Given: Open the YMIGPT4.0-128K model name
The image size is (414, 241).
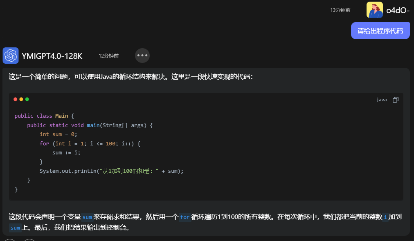Looking at the screenshot, I should click(x=52, y=56).
